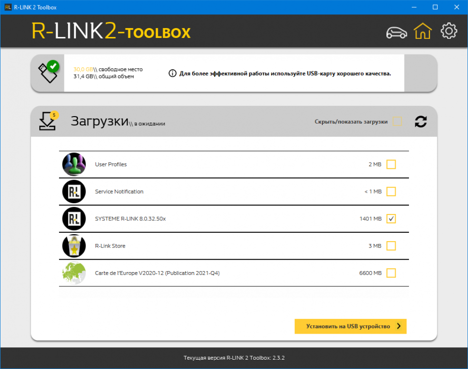Image resolution: width=468 pixels, height=369 pixels.
Task: Click the Europe map thumbnail
Action: [x=74, y=273]
